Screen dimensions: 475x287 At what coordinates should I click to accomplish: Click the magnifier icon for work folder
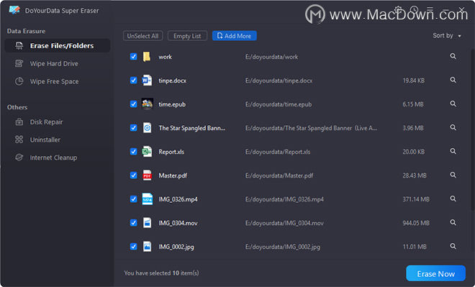(453, 56)
